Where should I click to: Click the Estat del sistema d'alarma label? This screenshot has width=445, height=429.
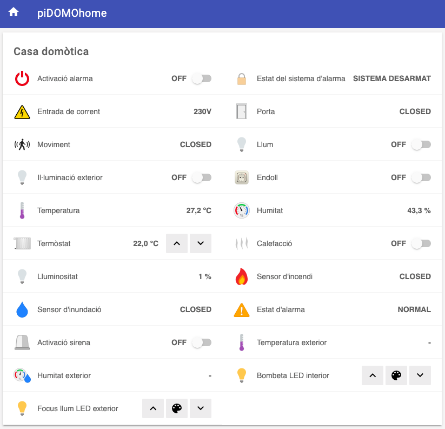[301, 79]
